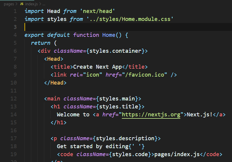
Task: Click line number 1 in the gutter
Action: click(15, 11)
